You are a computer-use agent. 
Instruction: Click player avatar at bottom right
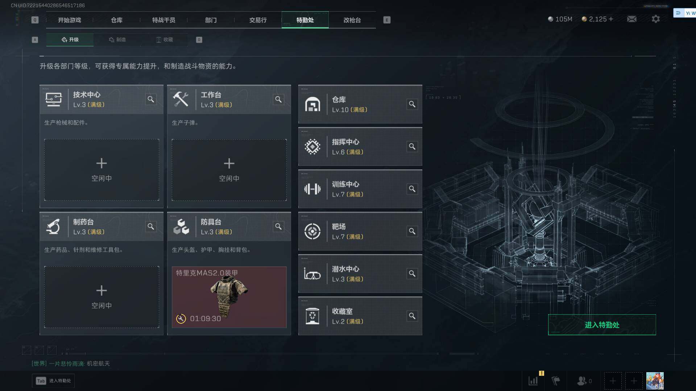[x=655, y=381]
